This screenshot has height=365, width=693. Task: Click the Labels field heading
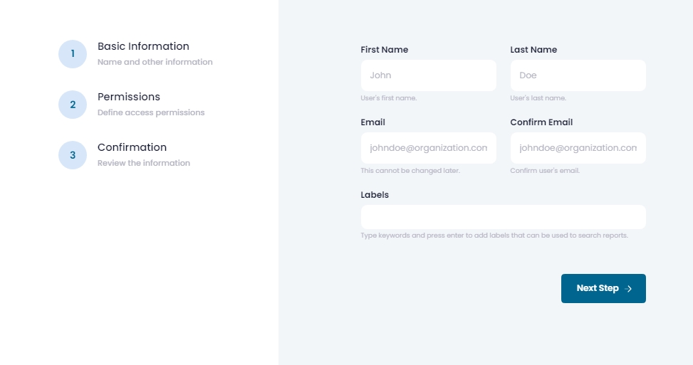375,195
